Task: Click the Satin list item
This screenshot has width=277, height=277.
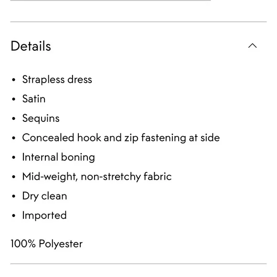Action: pyautogui.click(x=34, y=98)
